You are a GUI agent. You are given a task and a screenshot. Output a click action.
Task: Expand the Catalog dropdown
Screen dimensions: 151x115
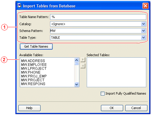143,24
